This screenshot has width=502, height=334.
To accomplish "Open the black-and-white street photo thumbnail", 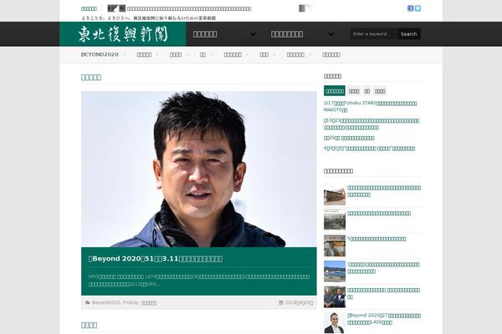I will pyautogui.click(x=335, y=220).
